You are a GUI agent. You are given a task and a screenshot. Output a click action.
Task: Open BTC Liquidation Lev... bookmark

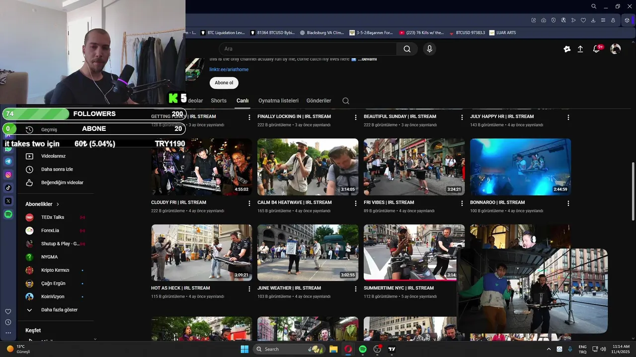222,33
